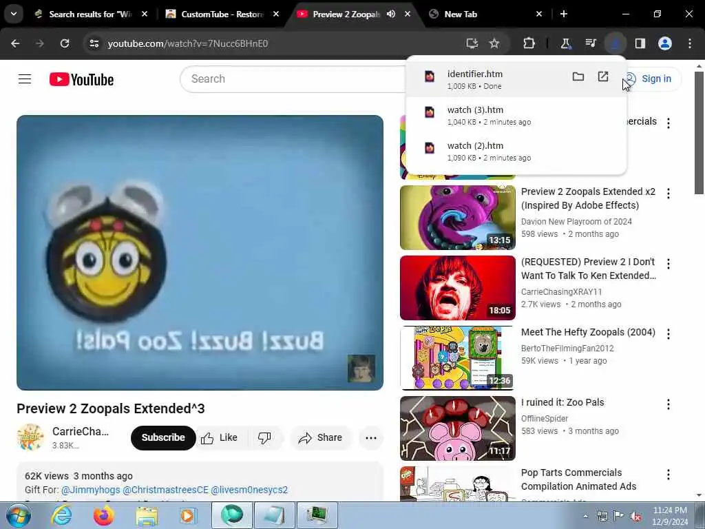Viewport: 705px width, 529px height.
Task: Toggle the downloads toolbar button
Action: pos(615,43)
